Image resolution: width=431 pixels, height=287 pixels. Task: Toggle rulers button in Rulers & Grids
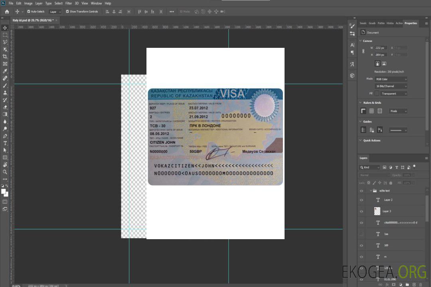click(363, 111)
